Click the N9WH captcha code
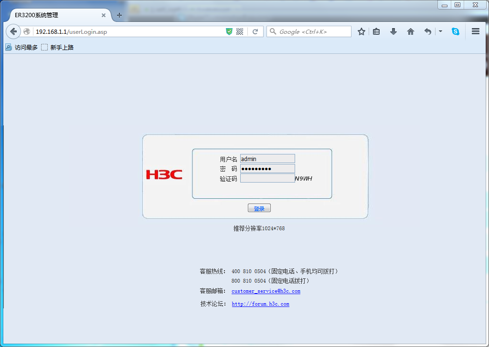The height and width of the screenshot is (347, 489). click(x=304, y=179)
